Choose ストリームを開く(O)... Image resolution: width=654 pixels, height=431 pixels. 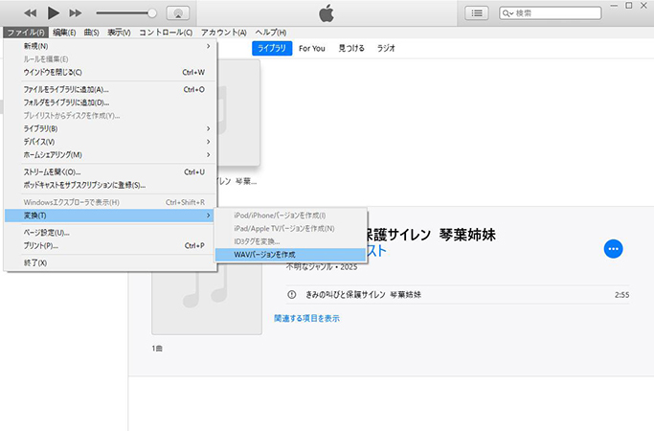tap(110, 171)
